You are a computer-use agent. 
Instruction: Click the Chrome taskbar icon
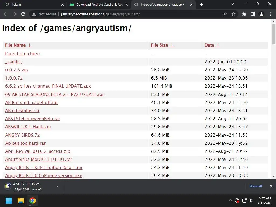[x=33, y=201]
